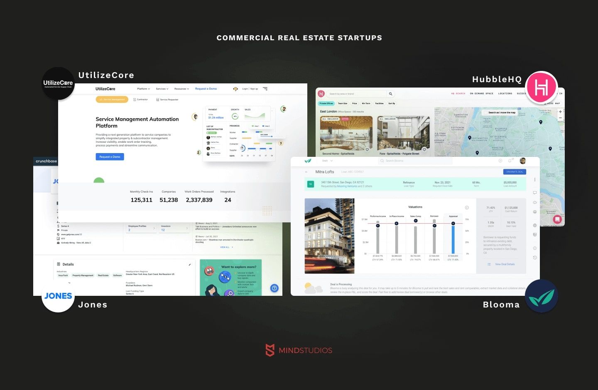
Task: Favorite the Fora - Spitalfields listing
Action: [424, 149]
